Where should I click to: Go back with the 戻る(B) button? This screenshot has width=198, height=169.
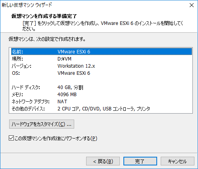[103, 161]
